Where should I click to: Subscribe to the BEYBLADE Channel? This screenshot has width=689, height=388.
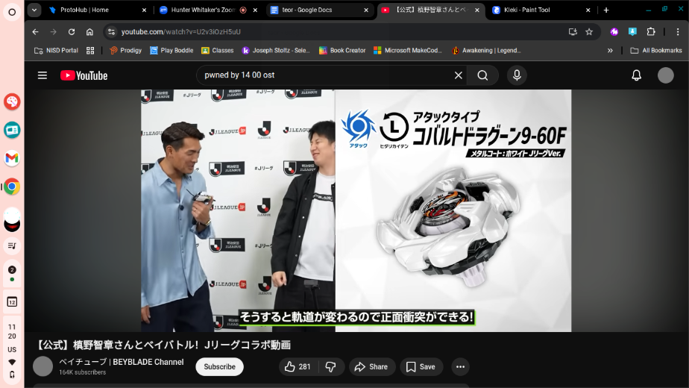click(219, 366)
